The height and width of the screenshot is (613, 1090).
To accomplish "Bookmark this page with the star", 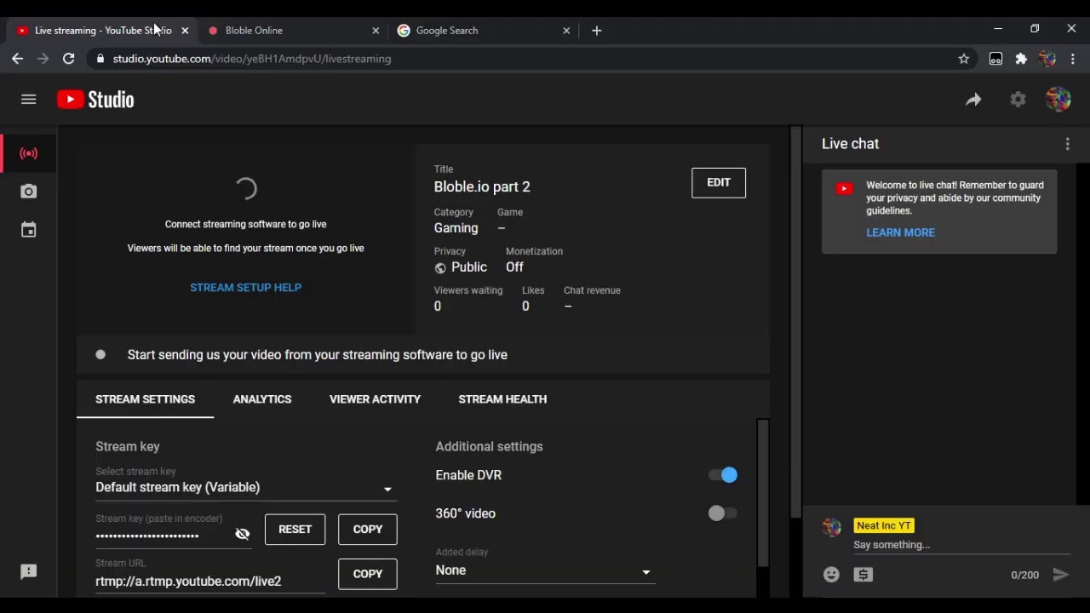I will [x=964, y=59].
